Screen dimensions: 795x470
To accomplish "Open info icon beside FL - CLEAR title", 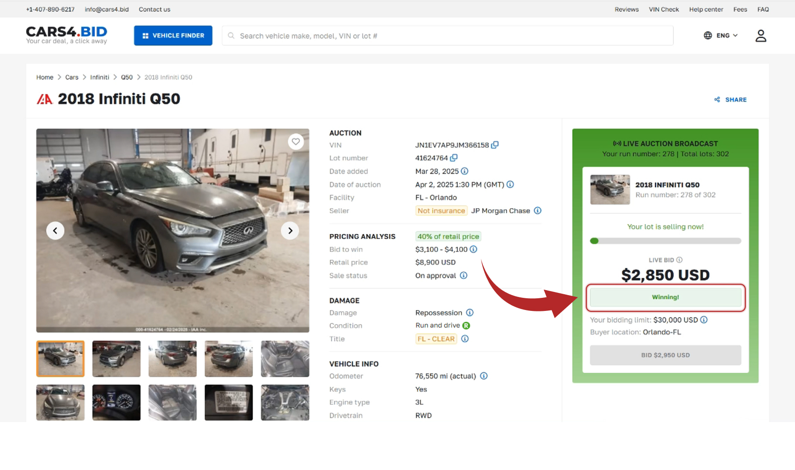I will 465,339.
